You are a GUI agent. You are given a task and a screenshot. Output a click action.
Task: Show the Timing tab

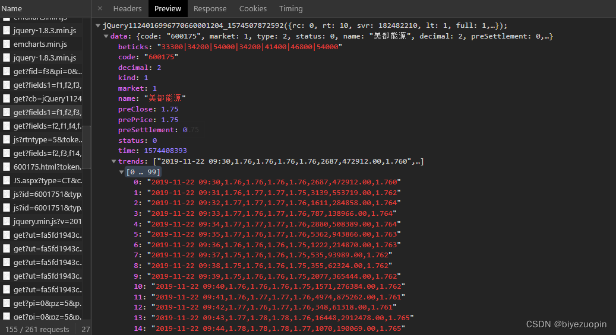[x=290, y=8]
